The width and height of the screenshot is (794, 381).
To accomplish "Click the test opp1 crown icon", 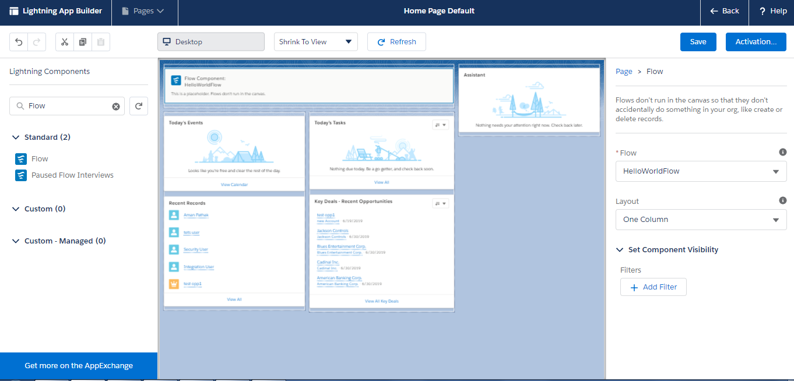I will coord(174,284).
